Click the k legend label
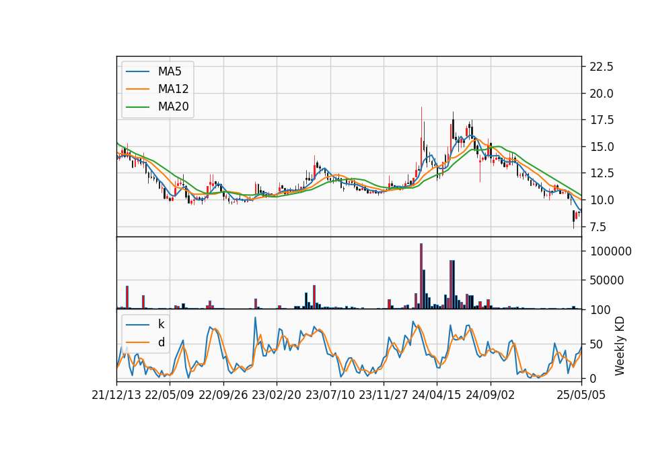 (x=161, y=324)
